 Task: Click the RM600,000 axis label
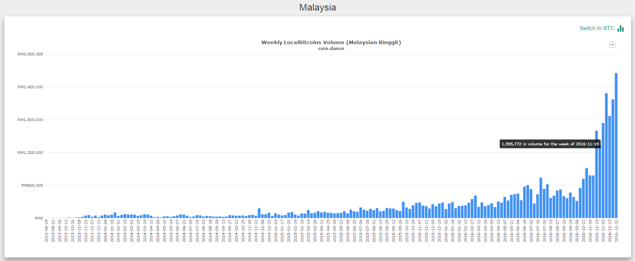tap(32, 185)
